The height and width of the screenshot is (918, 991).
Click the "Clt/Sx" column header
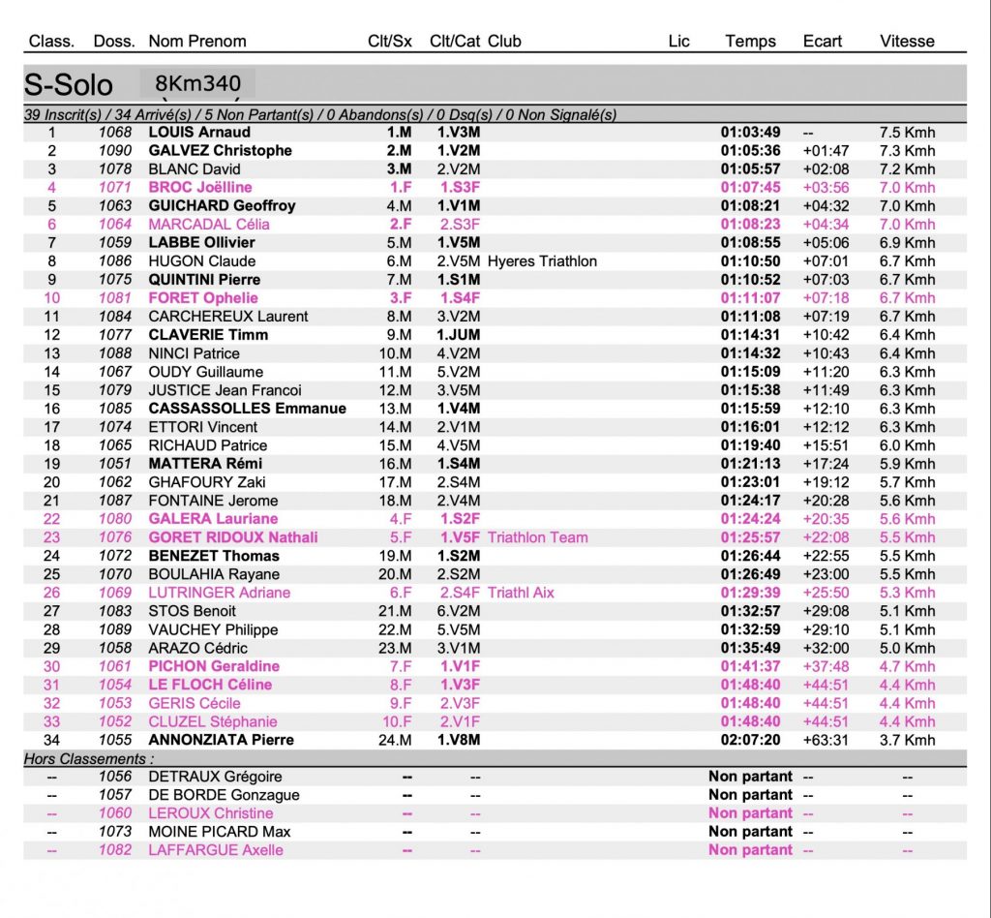[390, 41]
